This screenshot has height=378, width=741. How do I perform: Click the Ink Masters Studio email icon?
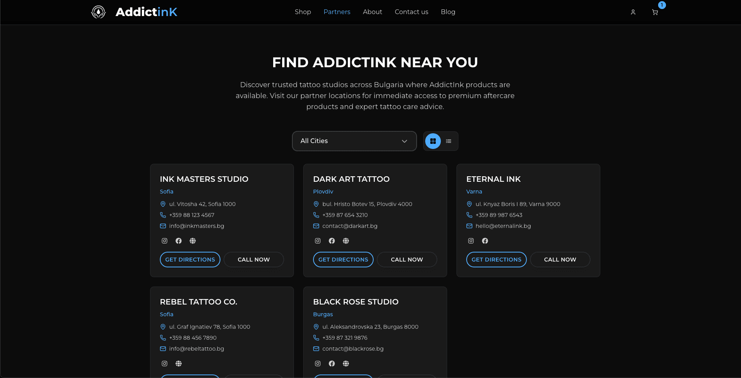point(163,226)
